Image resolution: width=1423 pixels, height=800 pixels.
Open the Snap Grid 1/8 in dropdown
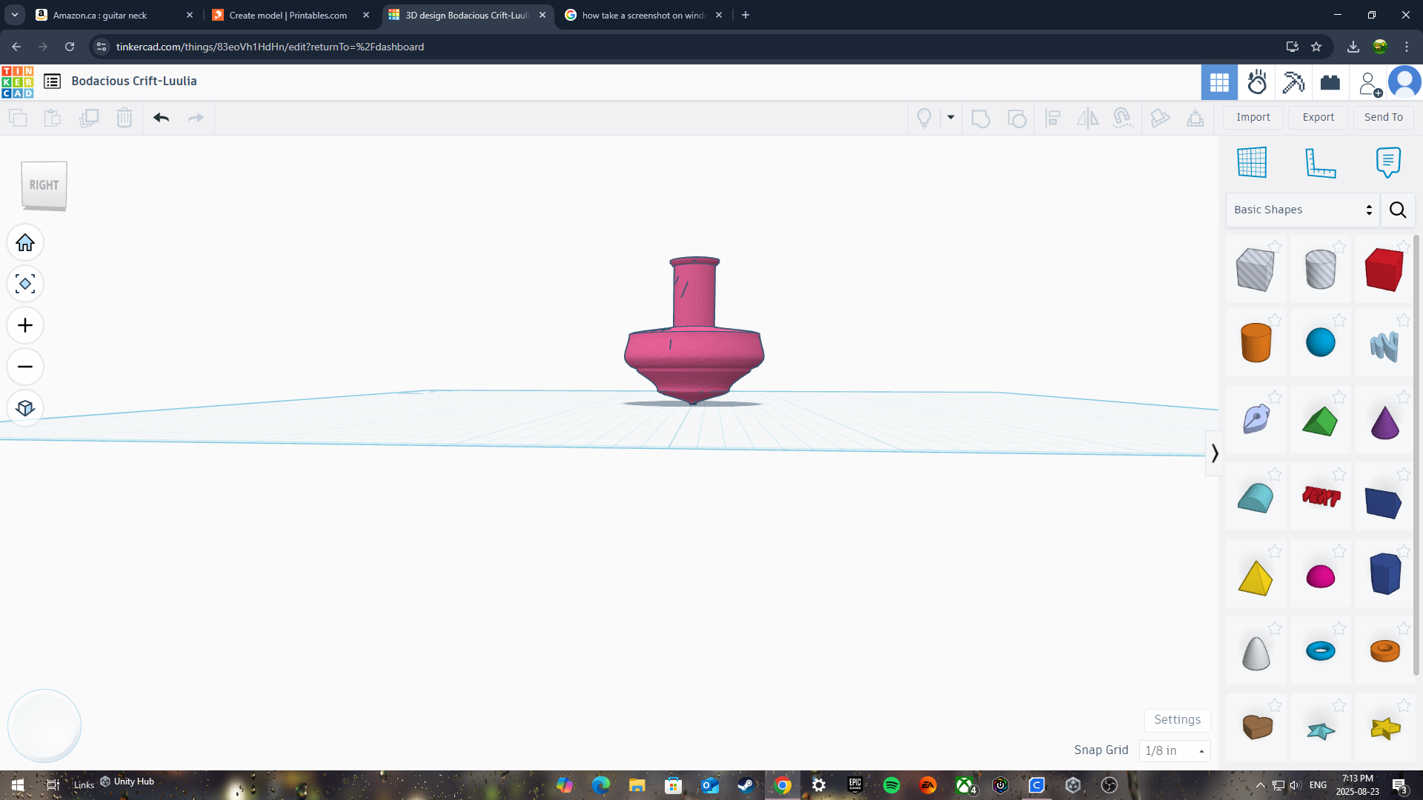click(1175, 750)
